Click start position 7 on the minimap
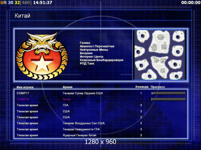The width and height of the screenshot is (201, 150). 175,64
